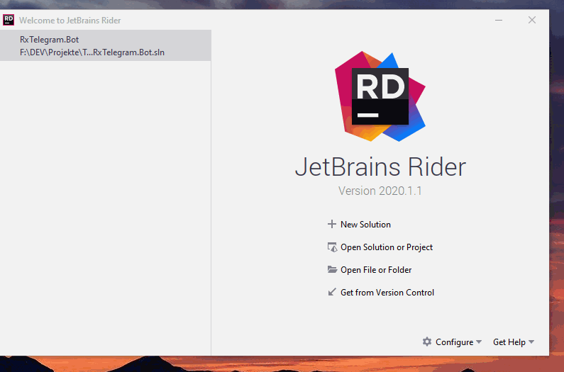Click the Version 2020.1.1 text
The image size is (564, 372).
point(380,191)
